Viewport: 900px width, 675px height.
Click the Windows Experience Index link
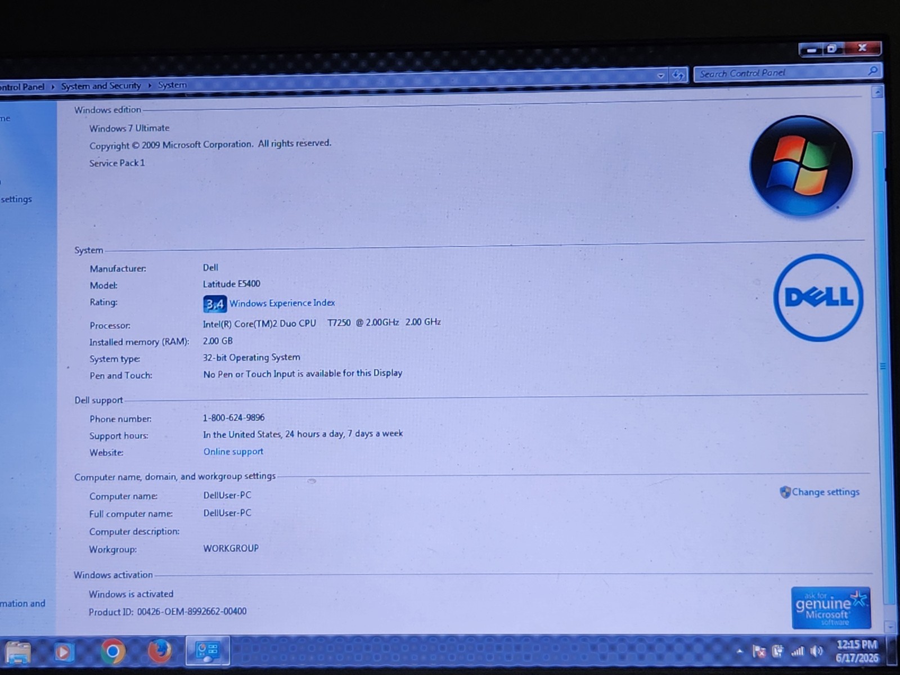pyautogui.click(x=282, y=303)
